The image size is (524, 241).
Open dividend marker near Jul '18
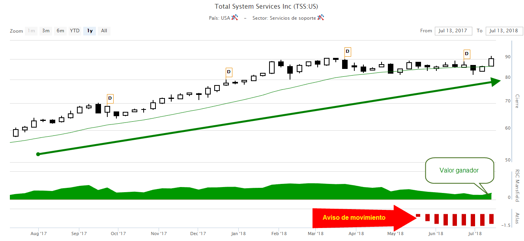point(467,54)
